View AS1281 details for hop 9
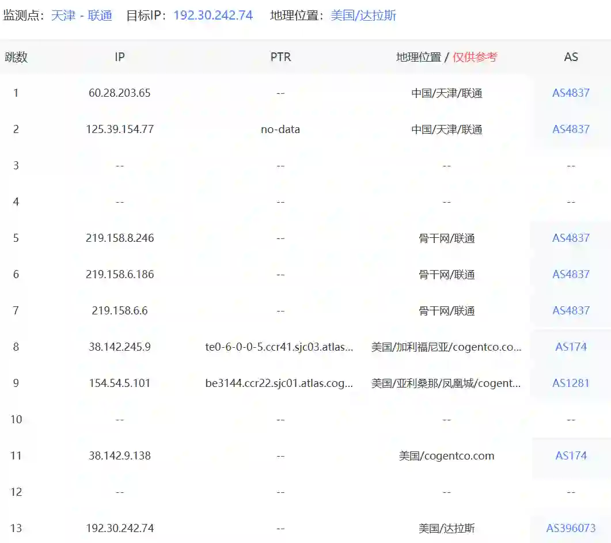This screenshot has width=611, height=543. (x=571, y=383)
